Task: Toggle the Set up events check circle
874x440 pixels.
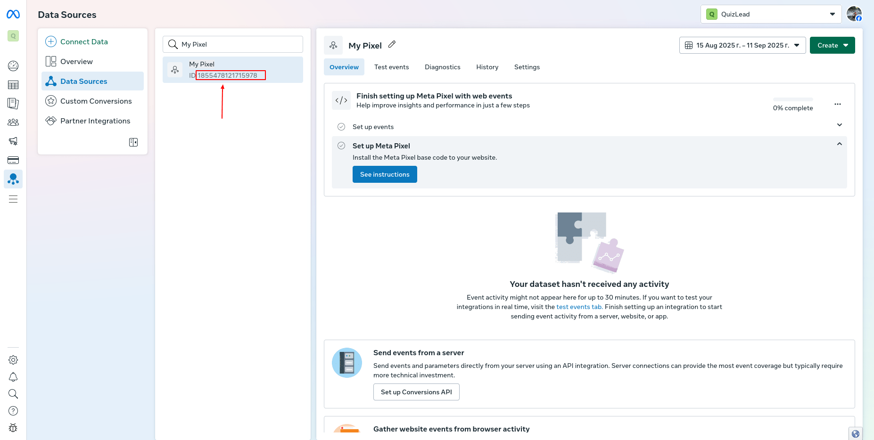Action: click(x=341, y=127)
